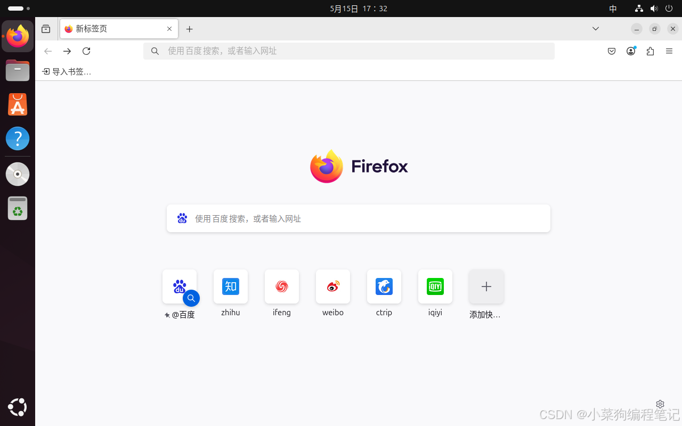The width and height of the screenshot is (682, 426).
Task: Click the volume speaker icon
Action: [654, 9]
